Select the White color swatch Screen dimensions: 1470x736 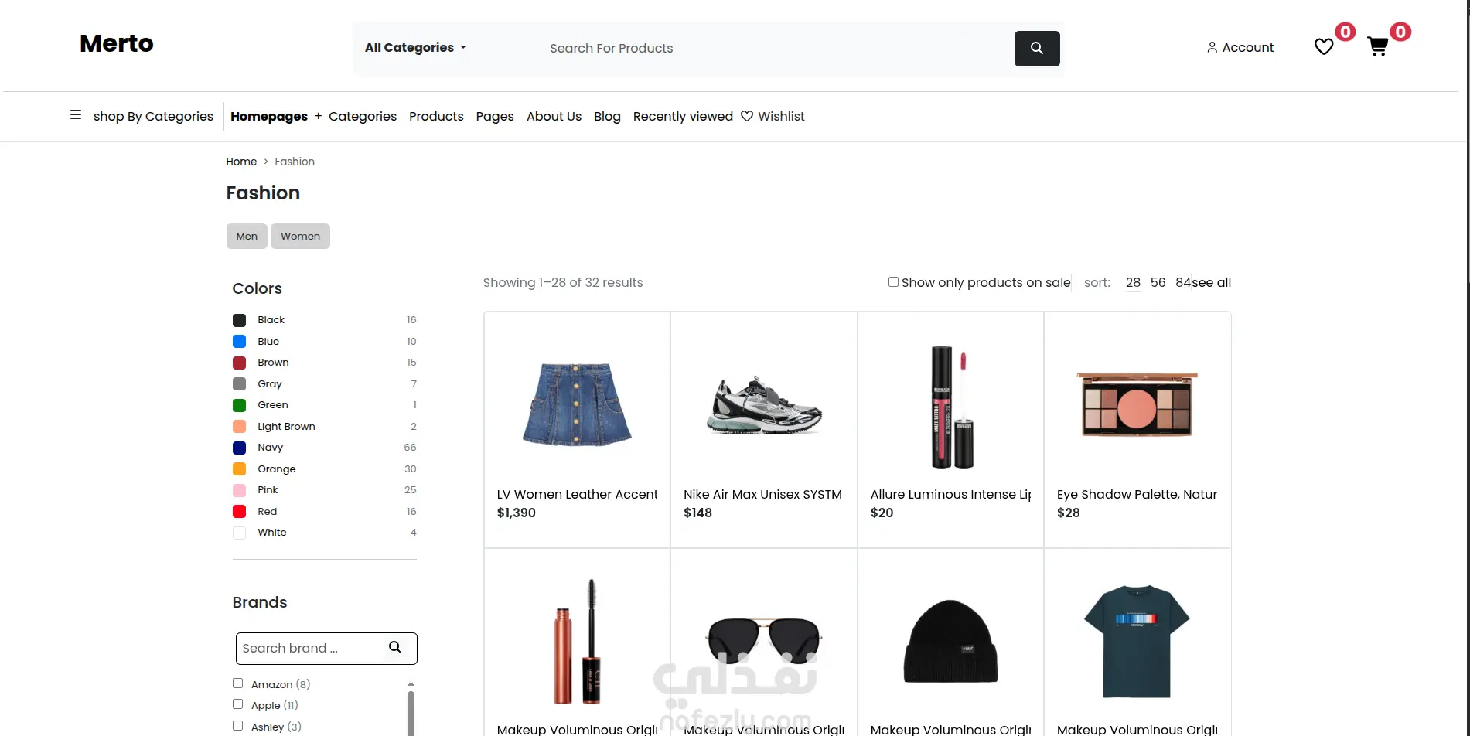240,533
